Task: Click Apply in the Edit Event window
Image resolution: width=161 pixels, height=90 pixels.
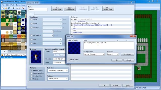Action: click(x=128, y=85)
